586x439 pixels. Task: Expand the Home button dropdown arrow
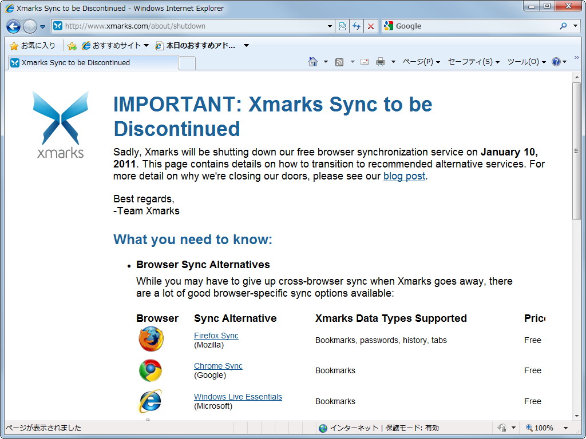(x=326, y=61)
